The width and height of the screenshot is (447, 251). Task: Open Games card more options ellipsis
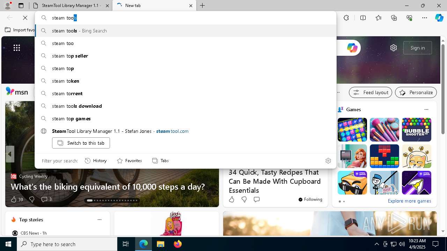click(x=426, y=109)
